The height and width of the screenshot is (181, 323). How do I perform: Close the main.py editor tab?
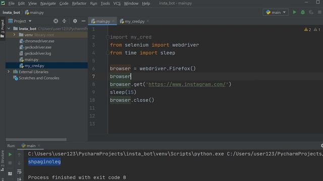pos(113,21)
